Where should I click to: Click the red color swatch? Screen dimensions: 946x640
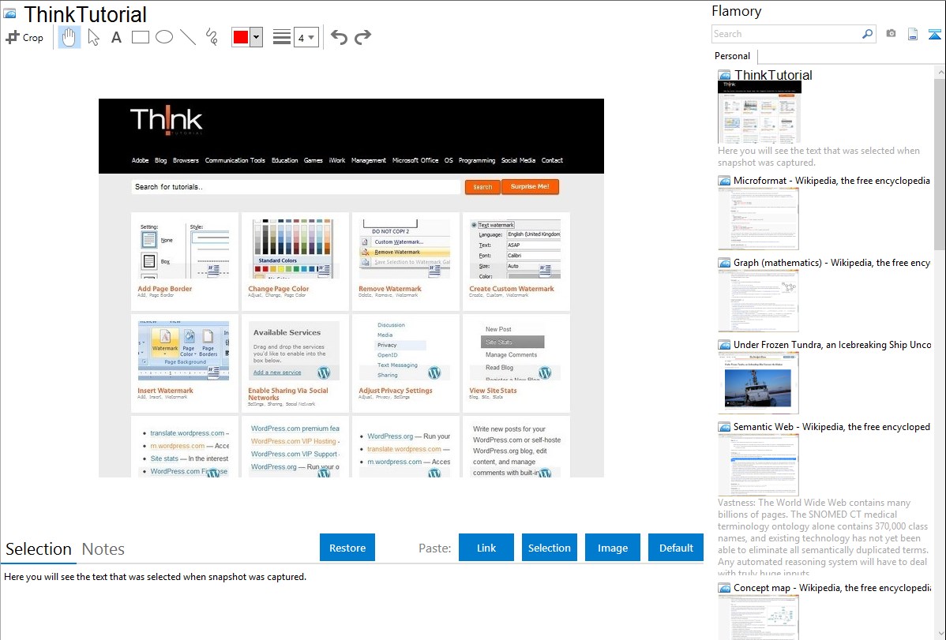[241, 37]
